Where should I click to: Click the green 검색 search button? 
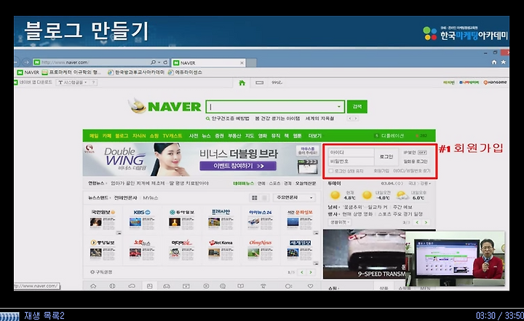tap(357, 107)
